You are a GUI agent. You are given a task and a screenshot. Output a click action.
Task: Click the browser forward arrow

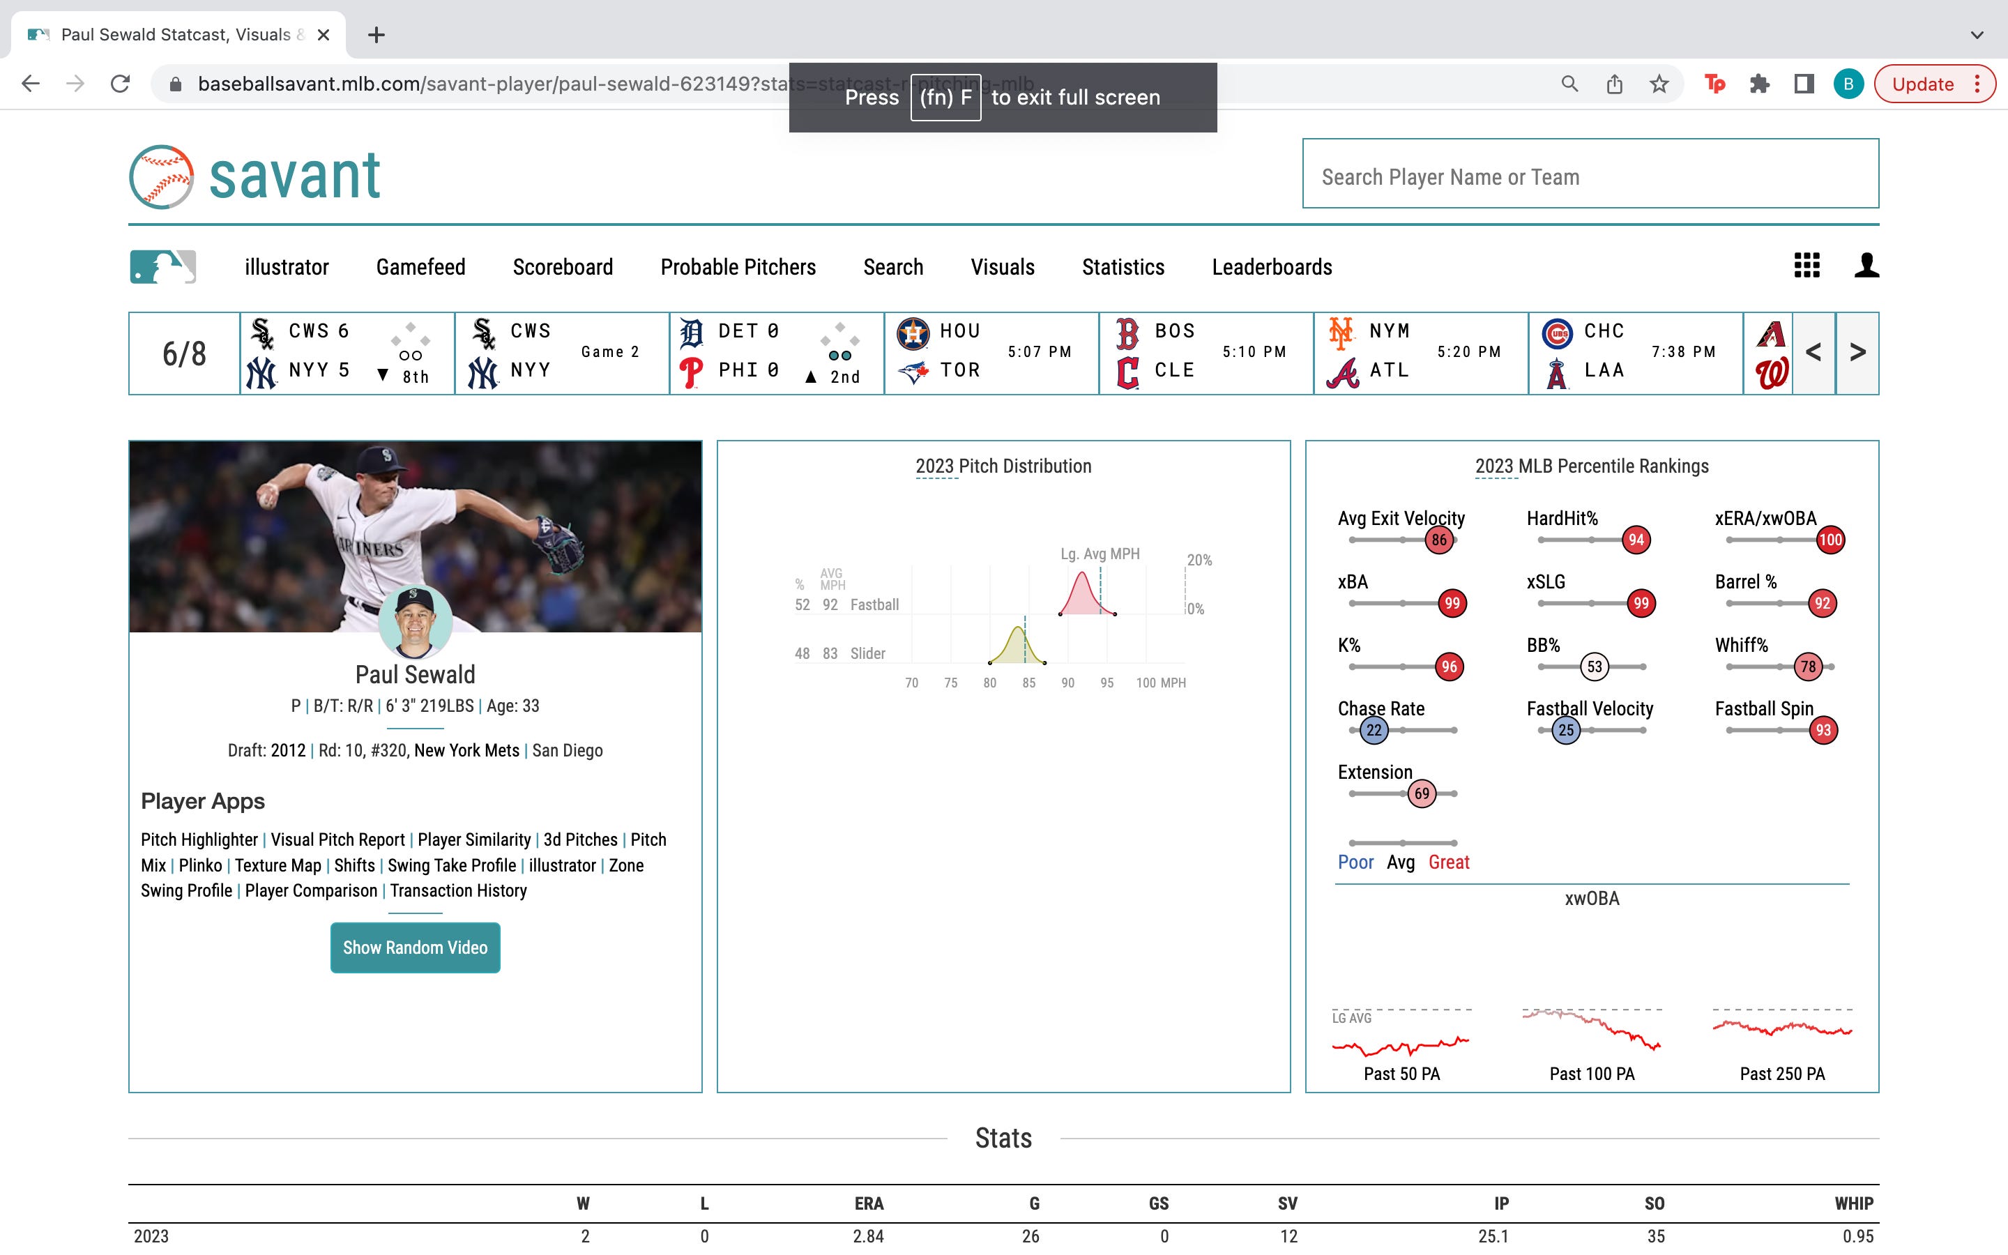click(75, 84)
